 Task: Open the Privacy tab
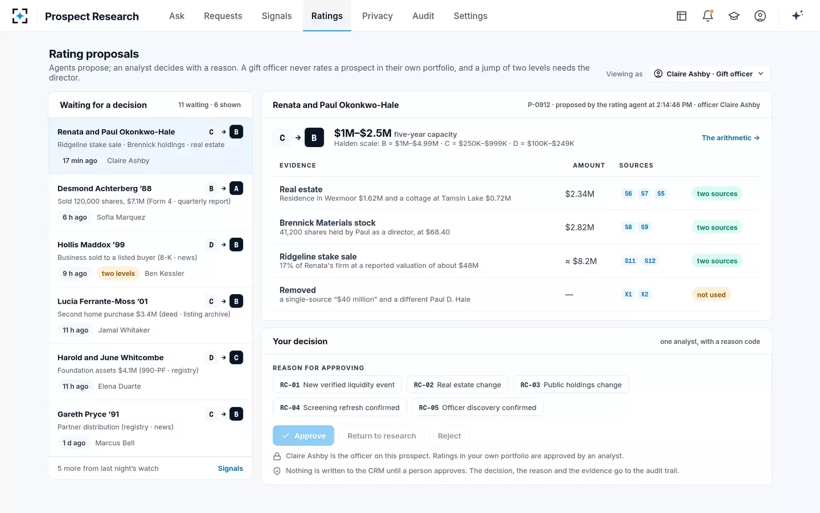[378, 16]
